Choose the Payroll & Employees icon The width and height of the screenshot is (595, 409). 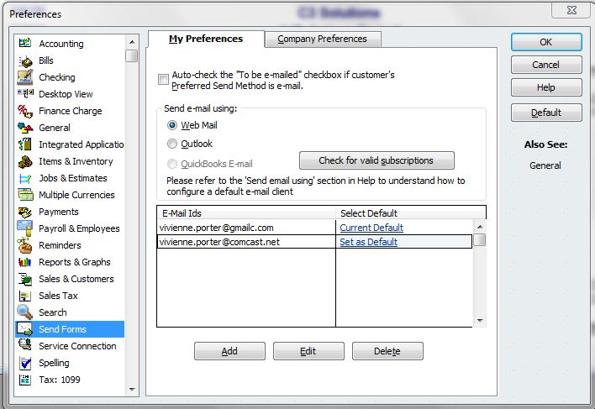[x=25, y=228]
